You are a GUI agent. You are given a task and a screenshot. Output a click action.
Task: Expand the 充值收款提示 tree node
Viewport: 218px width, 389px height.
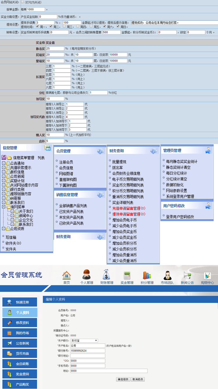(3, 168)
